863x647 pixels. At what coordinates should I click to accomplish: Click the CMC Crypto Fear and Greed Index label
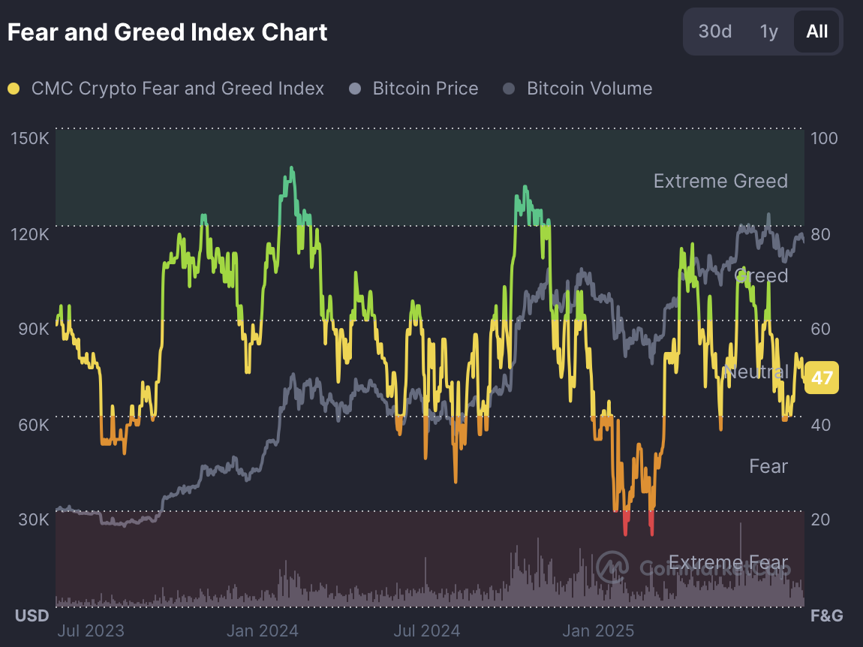click(177, 89)
